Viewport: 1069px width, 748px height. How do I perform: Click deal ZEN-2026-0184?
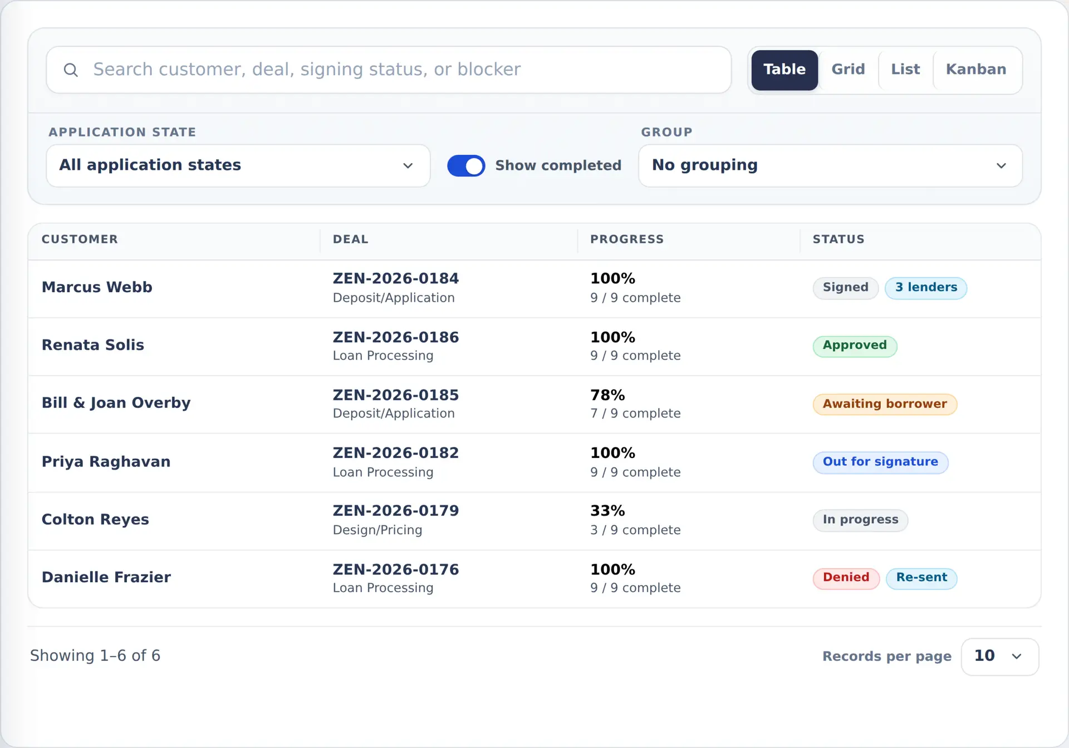[x=396, y=278]
